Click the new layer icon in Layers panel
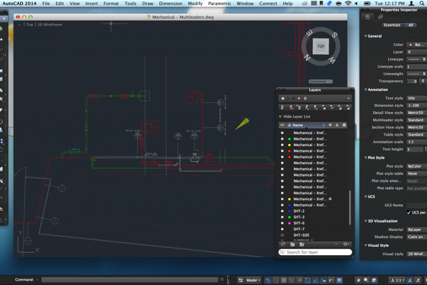 [283, 244]
